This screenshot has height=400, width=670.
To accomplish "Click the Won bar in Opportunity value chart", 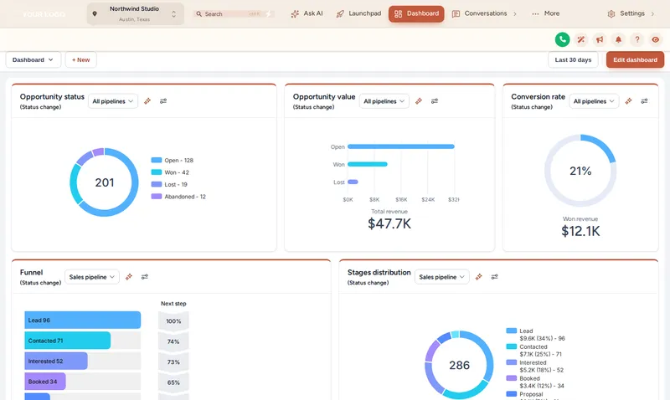I will (x=368, y=164).
